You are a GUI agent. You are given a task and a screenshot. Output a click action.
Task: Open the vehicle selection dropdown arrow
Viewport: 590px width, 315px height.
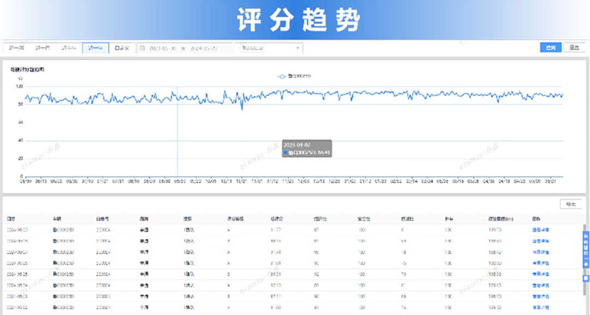click(x=298, y=48)
